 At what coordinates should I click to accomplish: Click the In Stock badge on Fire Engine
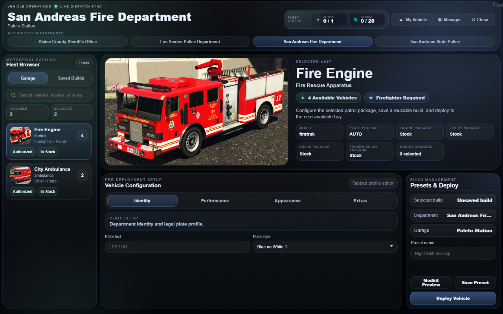click(48, 152)
